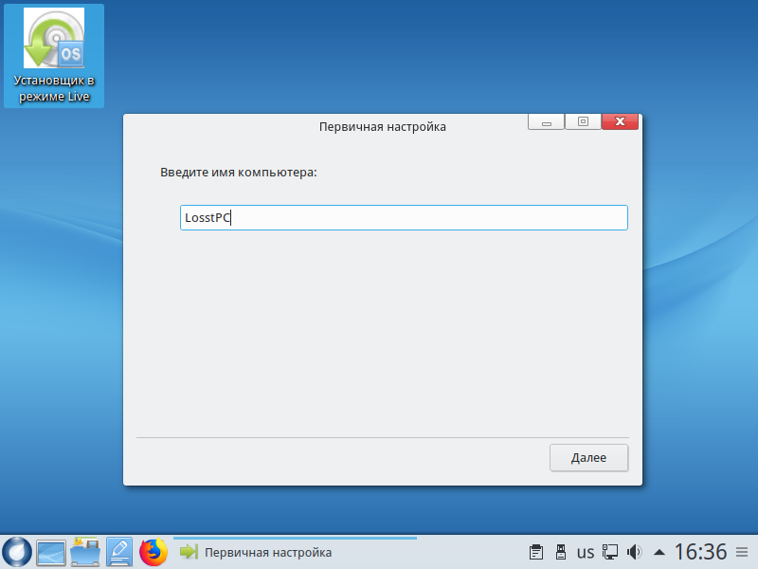758x569 pixels.
Task: Open the 16:36 clock in taskbar
Action: 700,551
